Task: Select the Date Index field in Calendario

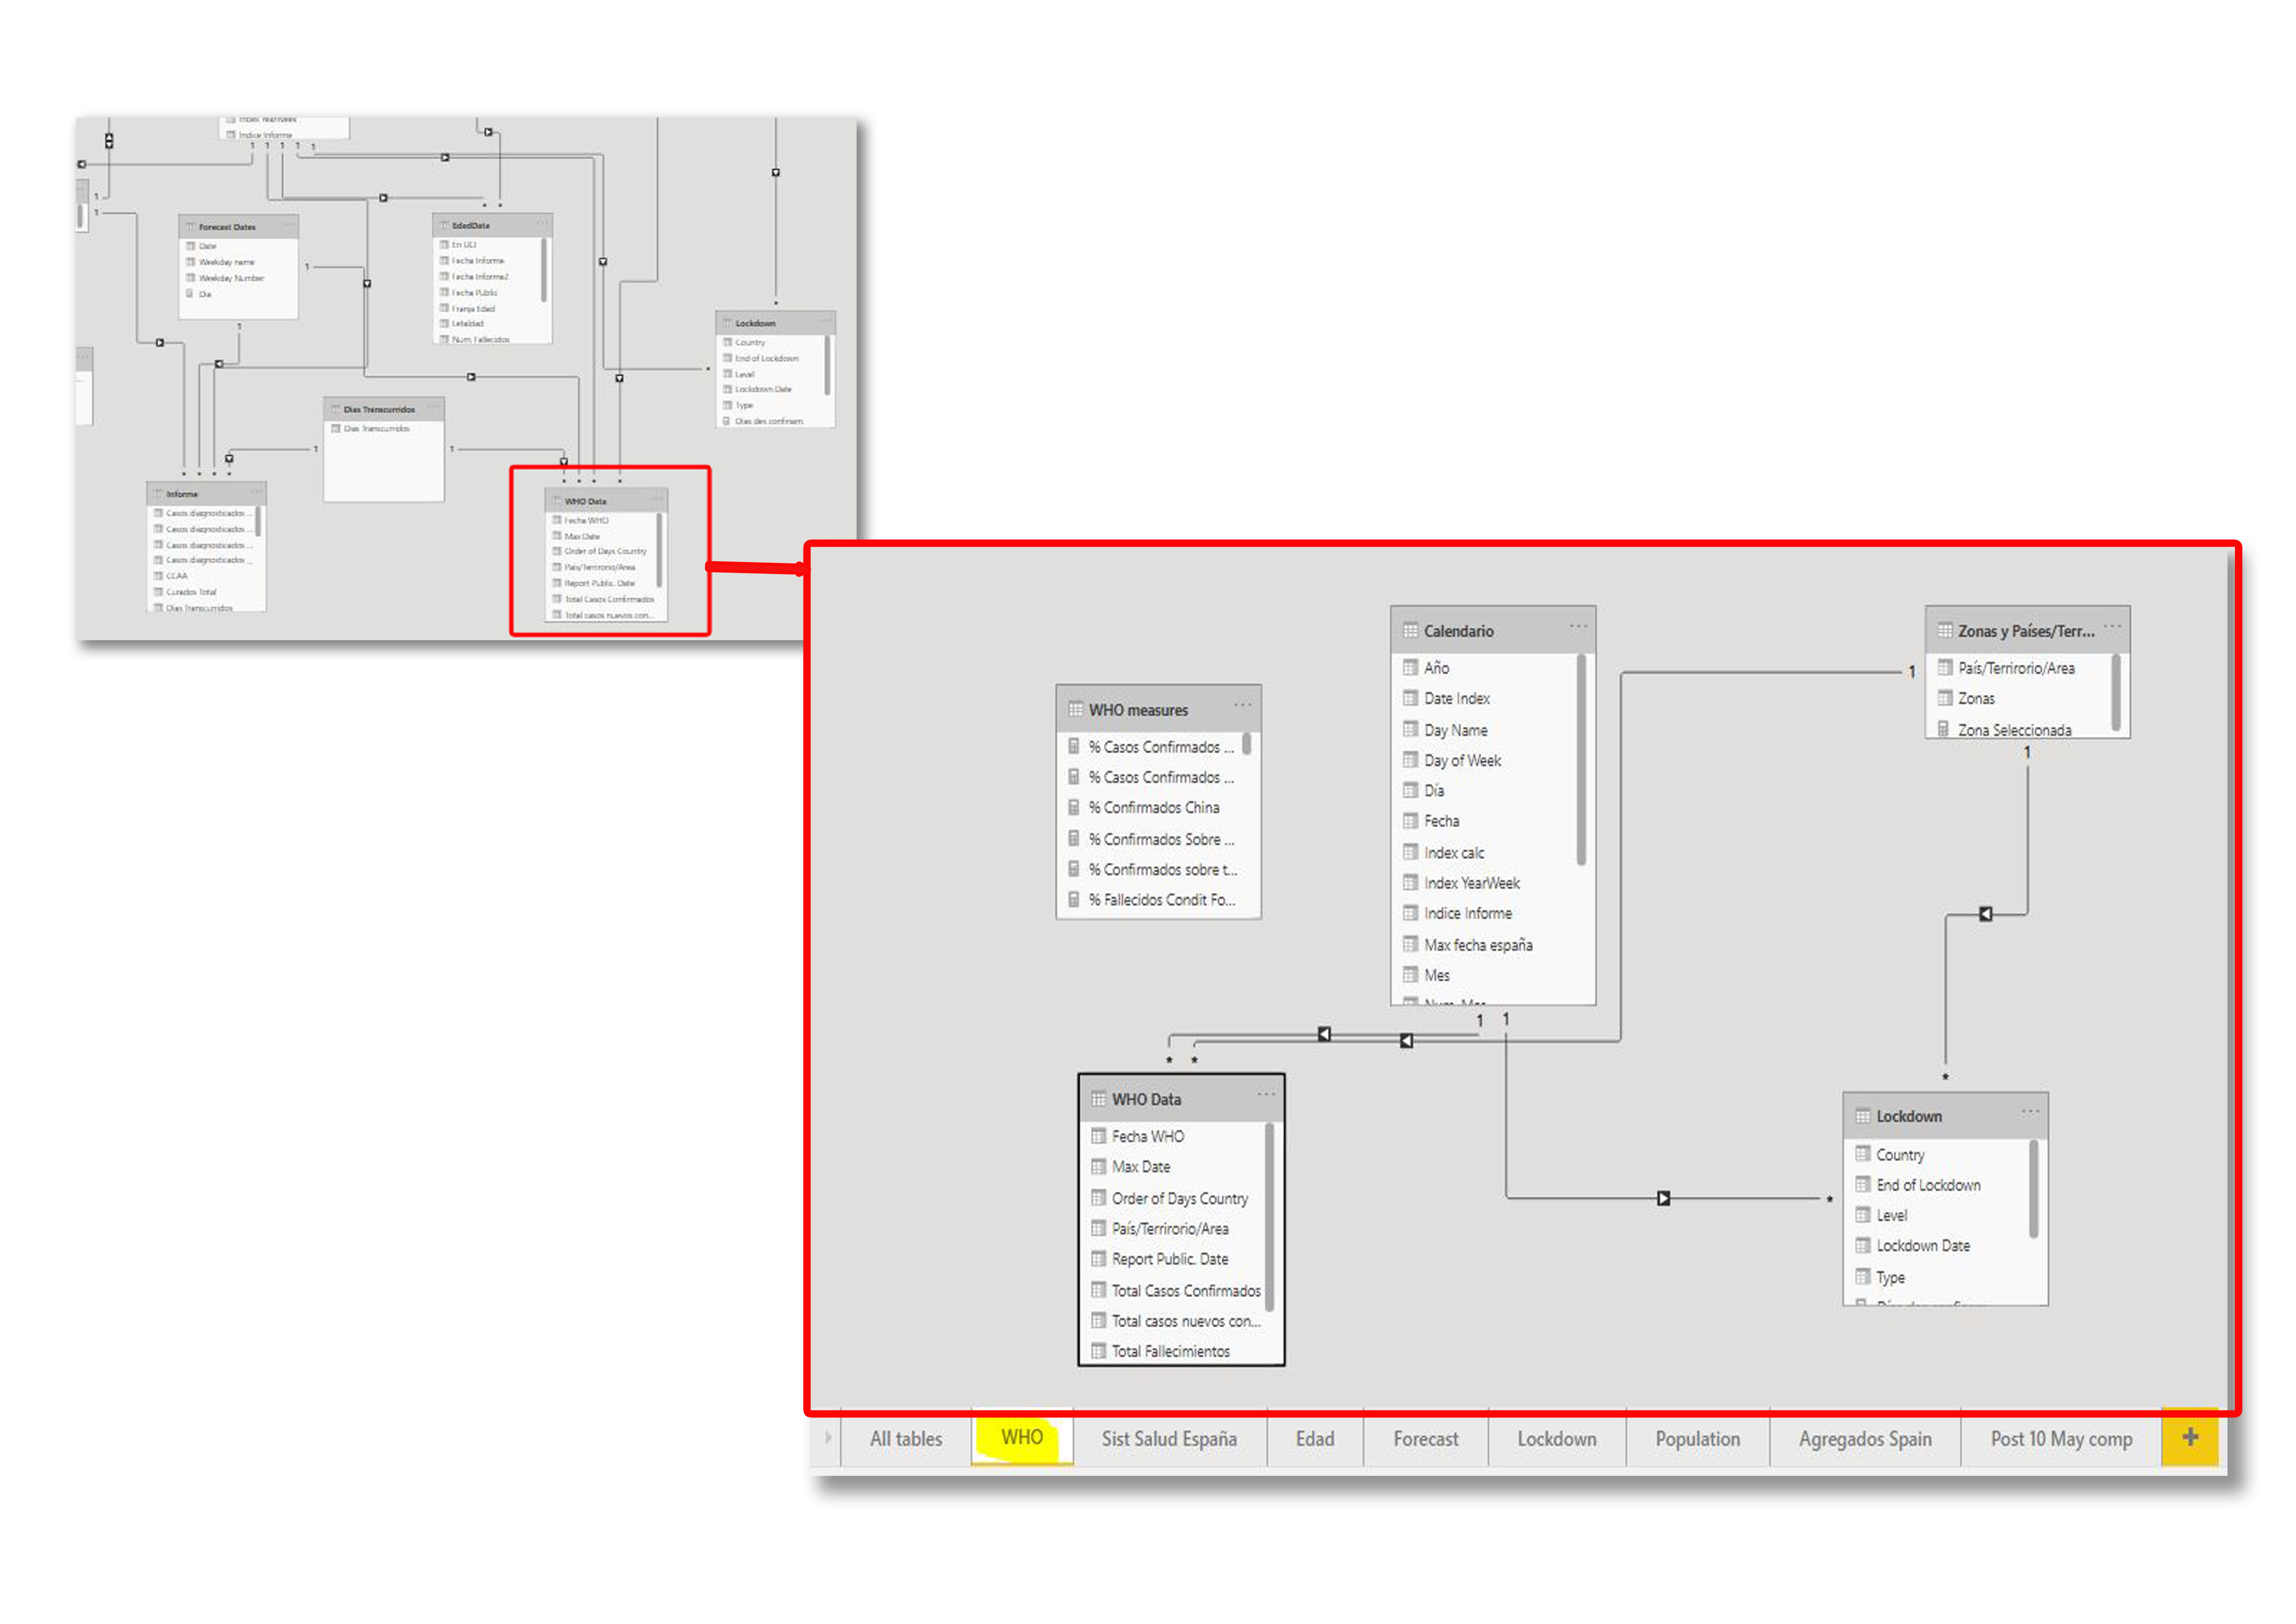Action: tap(1456, 699)
